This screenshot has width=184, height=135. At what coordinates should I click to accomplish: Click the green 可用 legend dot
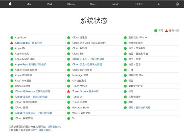point(156,31)
